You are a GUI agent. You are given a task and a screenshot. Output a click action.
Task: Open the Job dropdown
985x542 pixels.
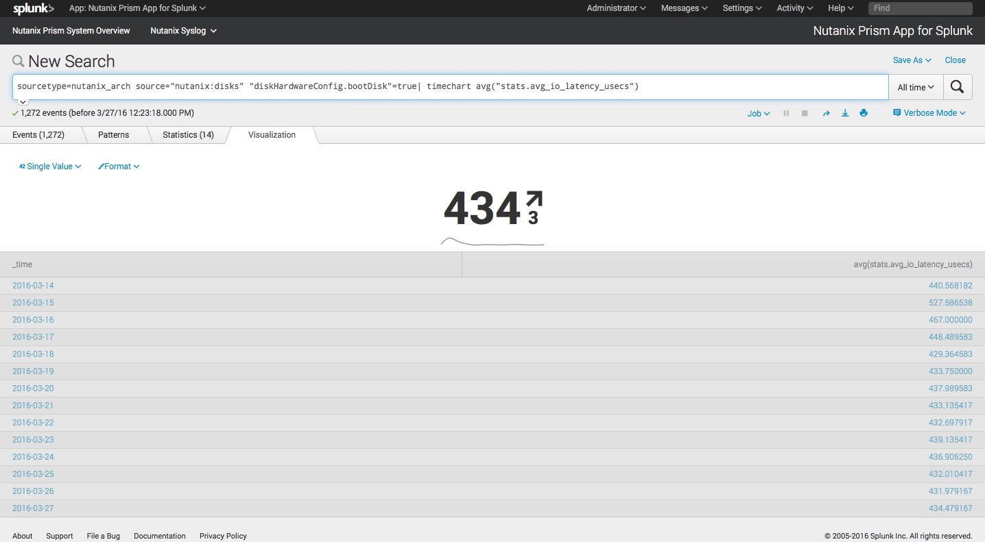758,113
